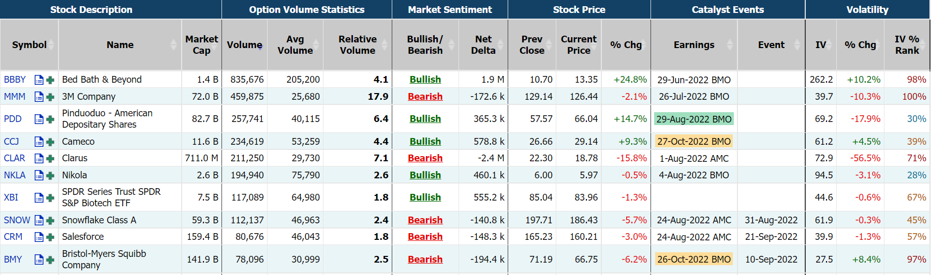Open the BBBY document report icon

[x=39, y=80]
